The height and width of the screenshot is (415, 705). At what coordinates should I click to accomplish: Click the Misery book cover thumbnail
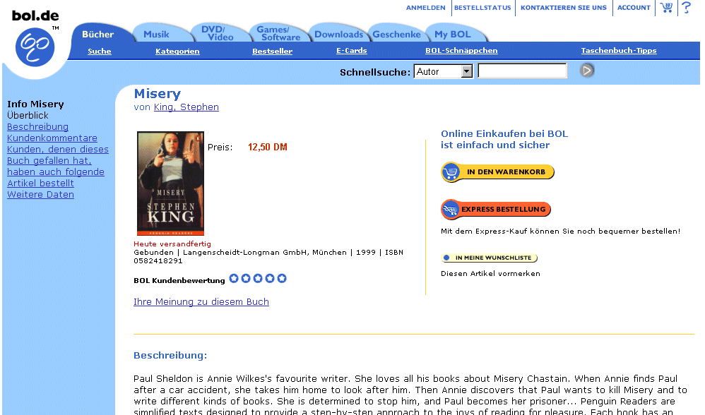click(x=170, y=184)
